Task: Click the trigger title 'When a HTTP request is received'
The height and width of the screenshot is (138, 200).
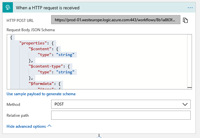Action: point(48,8)
